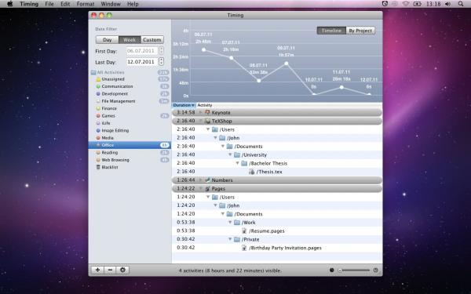
Task: Add a new category with the plus button
Action: [97, 270]
